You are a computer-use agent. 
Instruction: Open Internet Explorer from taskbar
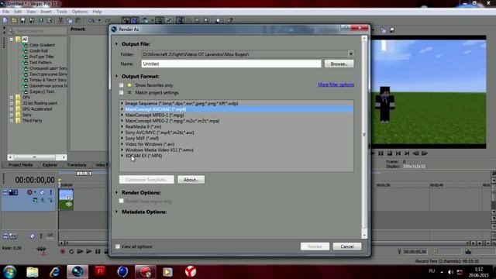(x=55, y=272)
